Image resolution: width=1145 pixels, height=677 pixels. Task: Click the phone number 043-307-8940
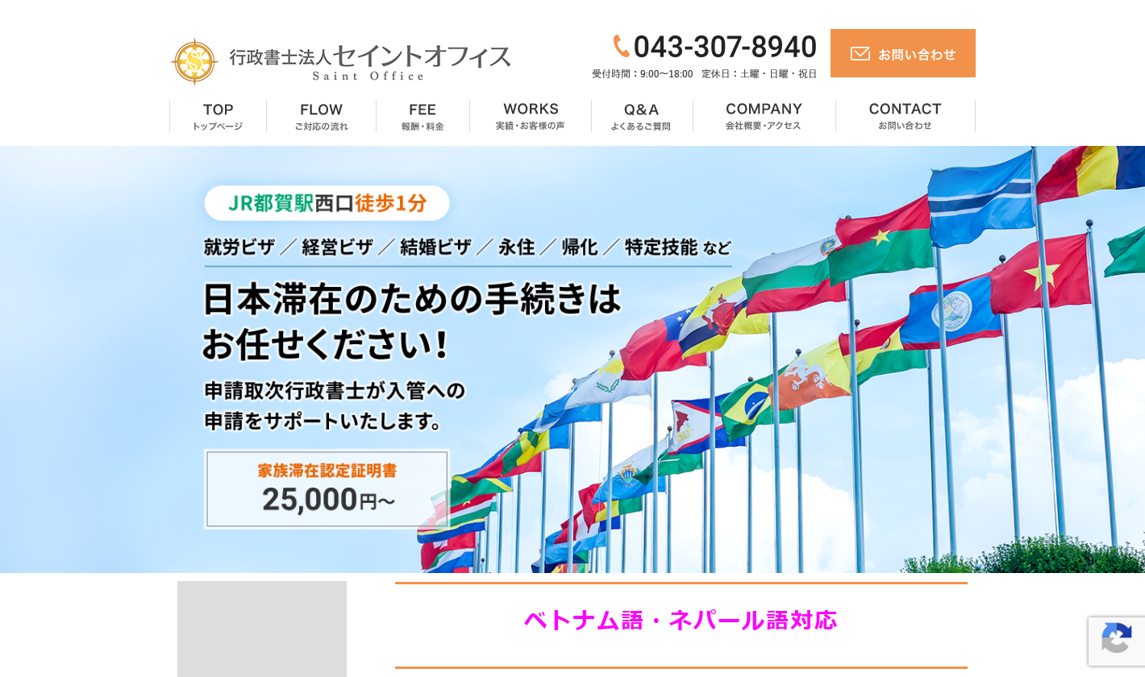tap(725, 47)
